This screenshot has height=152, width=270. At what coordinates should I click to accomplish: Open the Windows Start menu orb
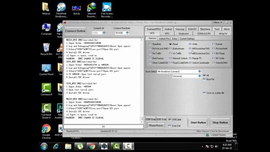44,147
